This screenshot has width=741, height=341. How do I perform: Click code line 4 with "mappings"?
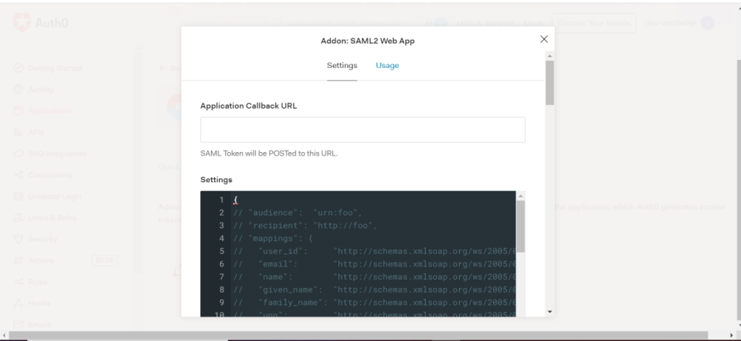click(272, 238)
